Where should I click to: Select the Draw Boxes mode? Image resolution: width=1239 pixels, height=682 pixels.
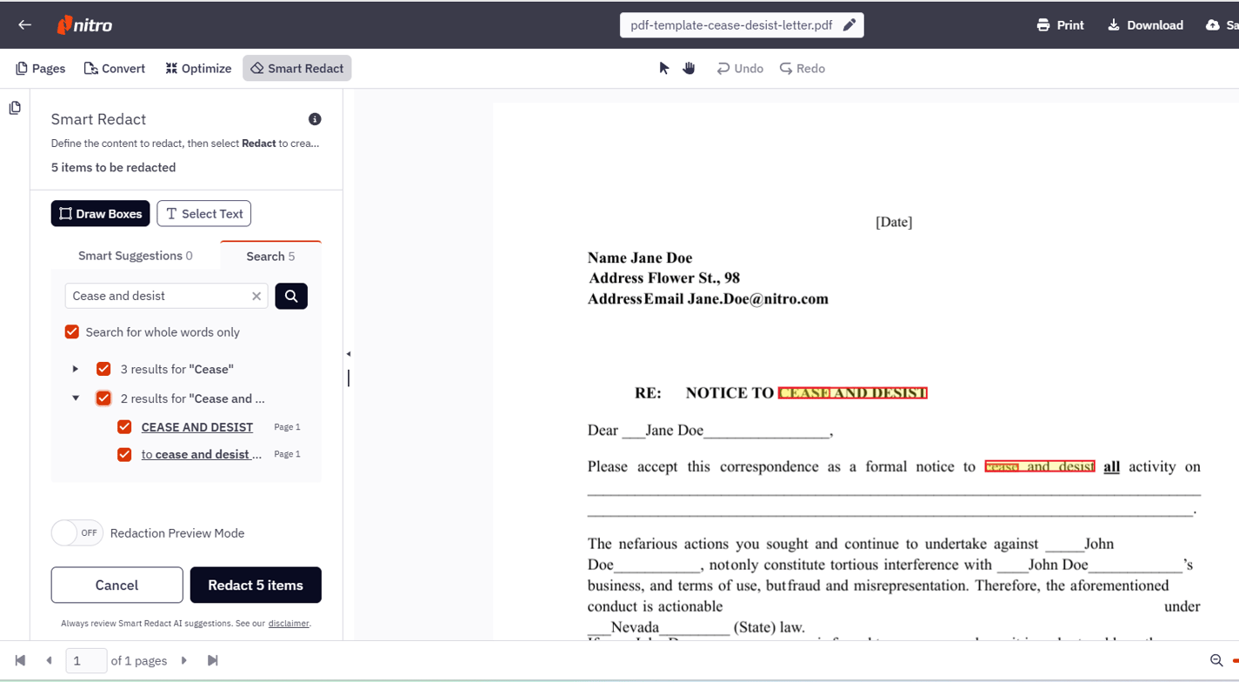tap(101, 214)
